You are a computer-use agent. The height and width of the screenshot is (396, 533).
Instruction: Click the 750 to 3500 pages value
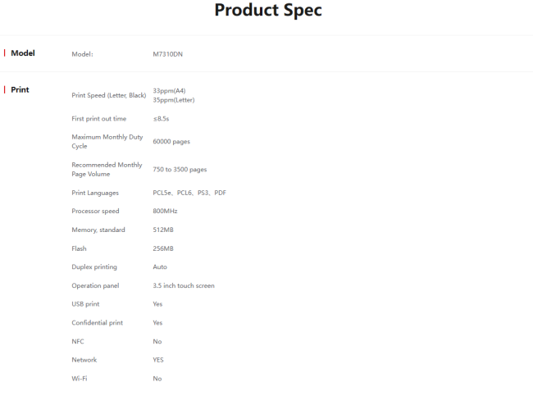pos(180,170)
